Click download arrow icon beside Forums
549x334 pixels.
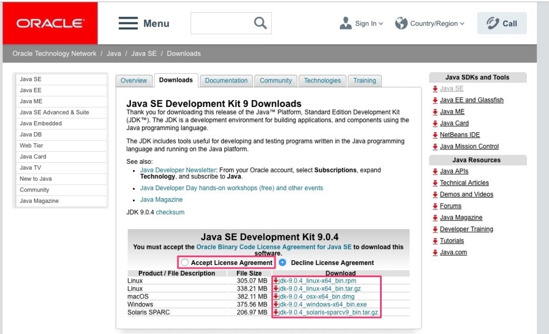pos(435,206)
